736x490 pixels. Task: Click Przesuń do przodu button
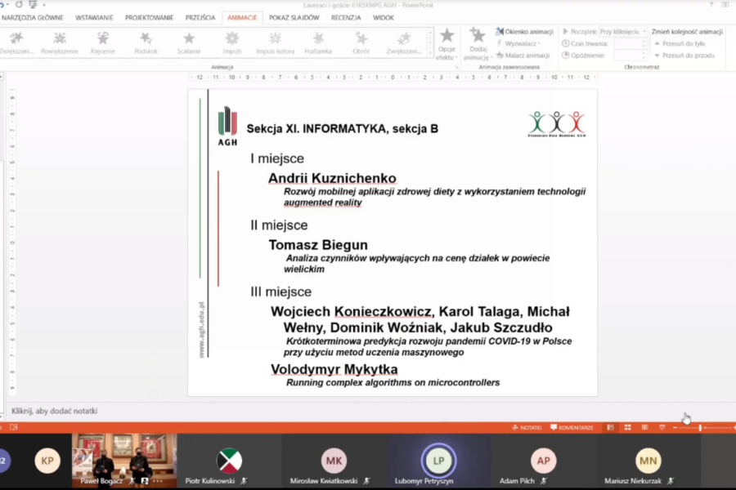coord(684,56)
